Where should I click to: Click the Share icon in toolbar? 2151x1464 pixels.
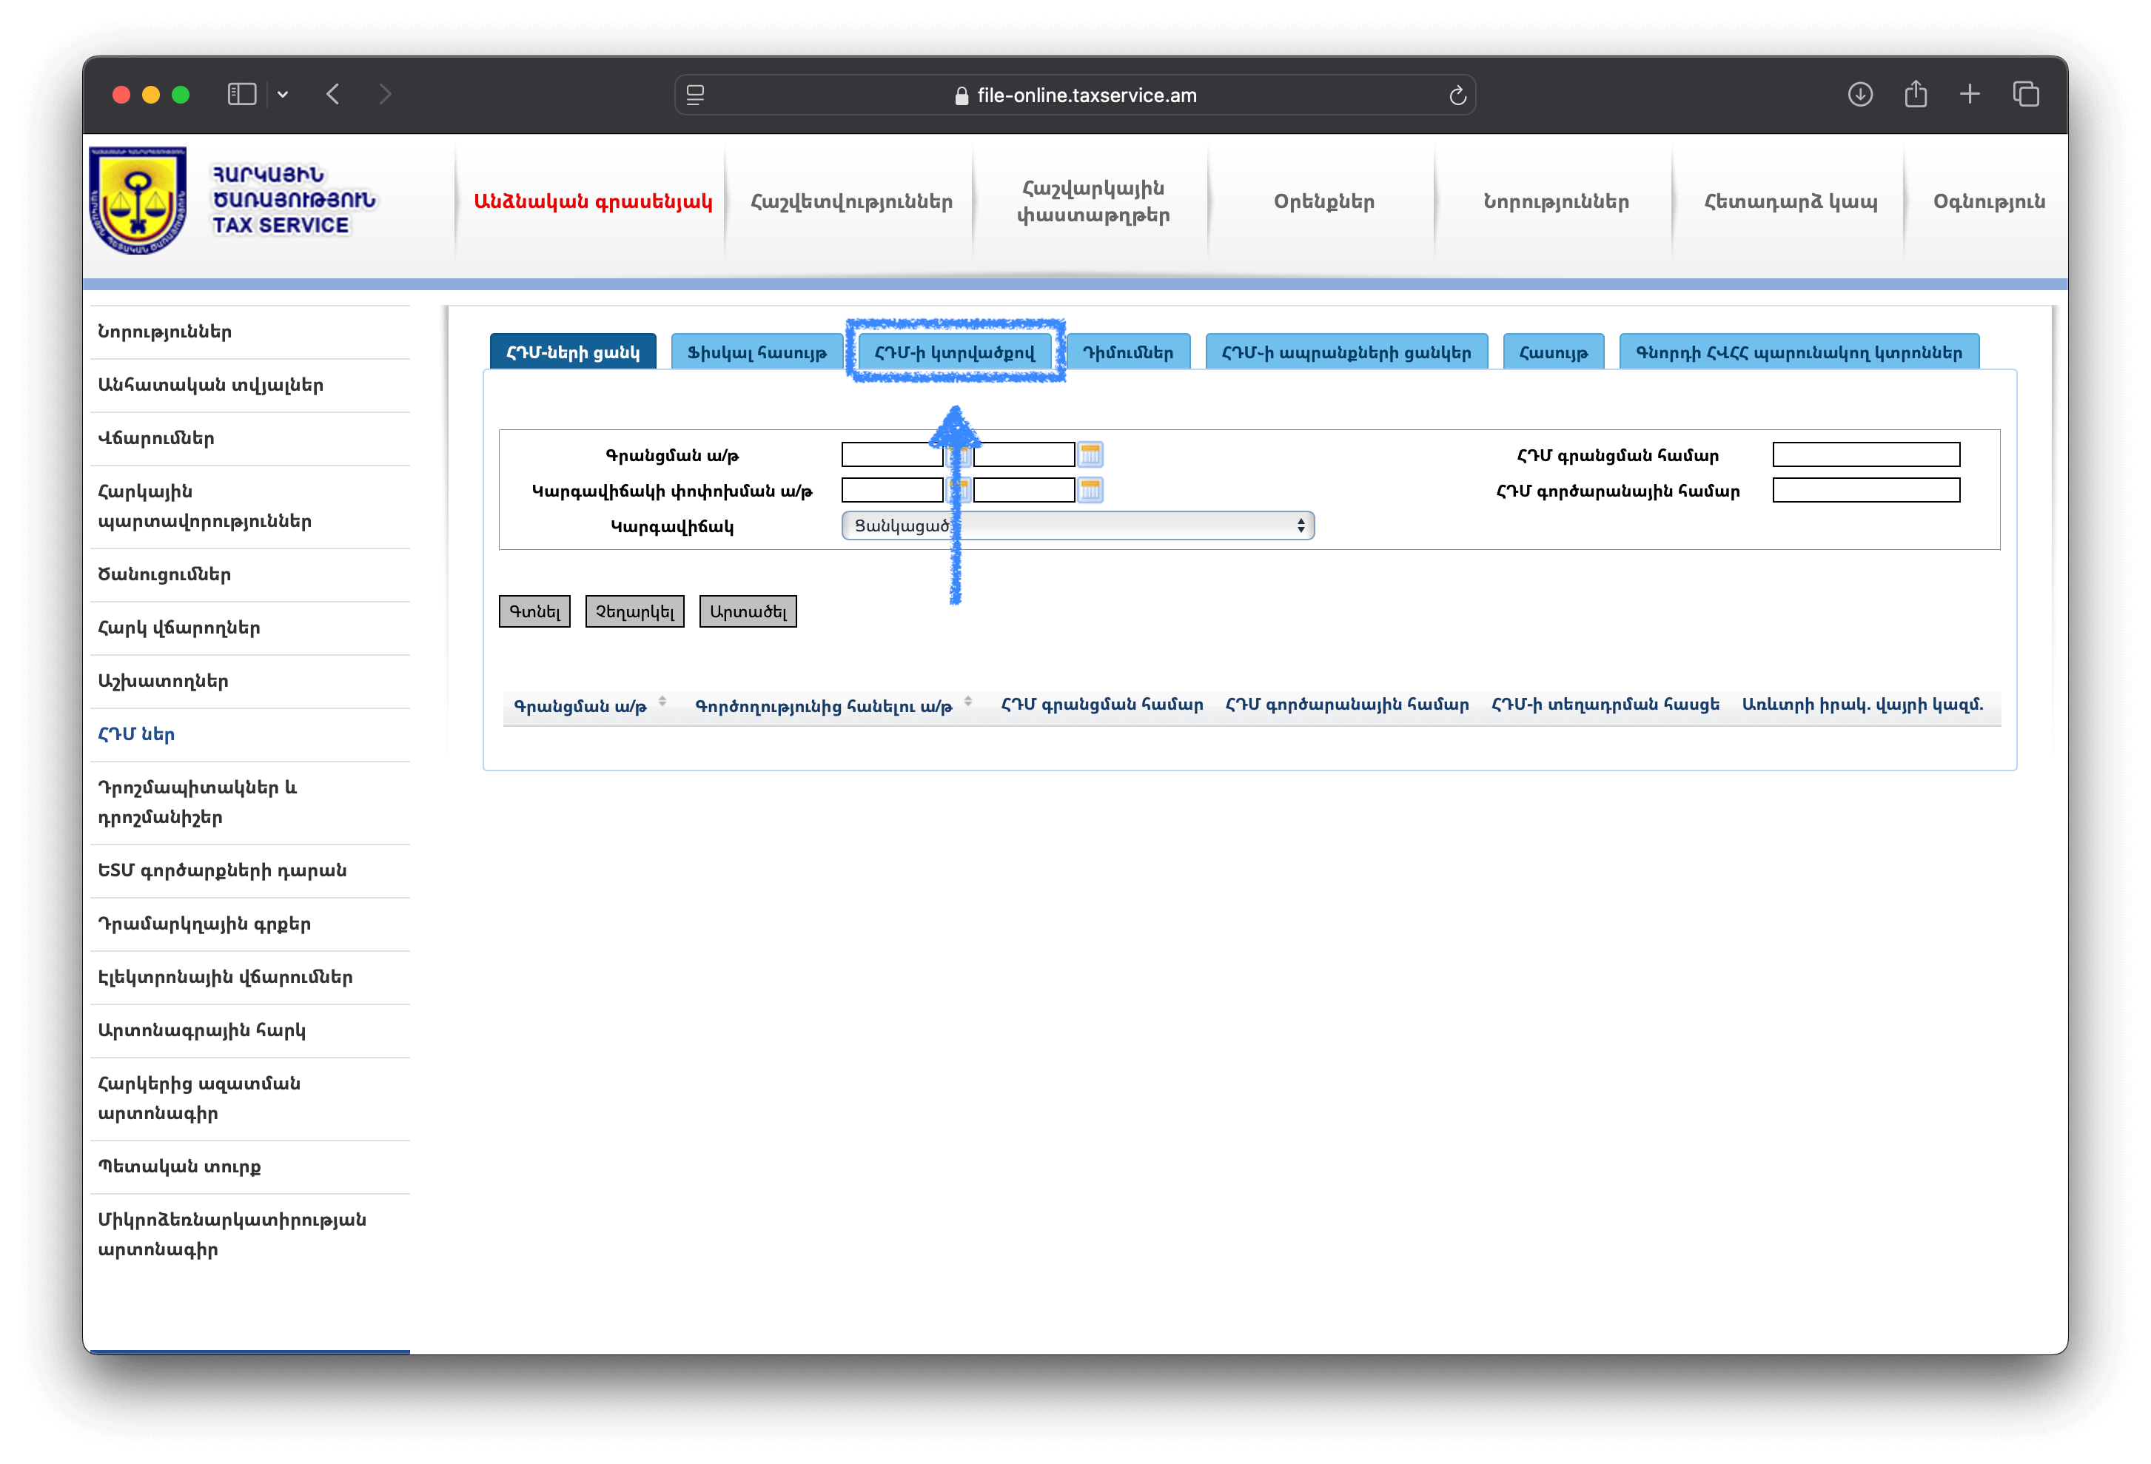(1915, 93)
